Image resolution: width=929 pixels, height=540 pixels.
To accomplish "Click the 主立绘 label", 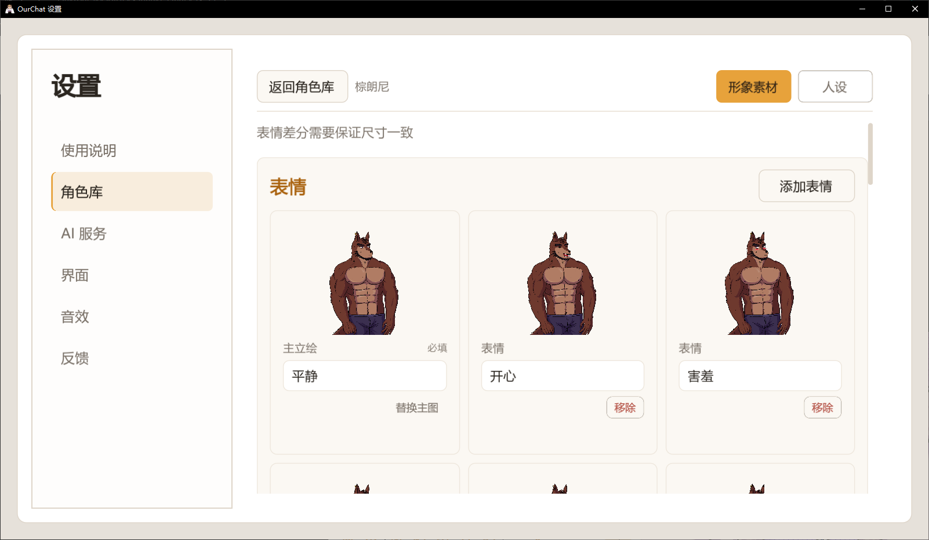I will (x=300, y=348).
